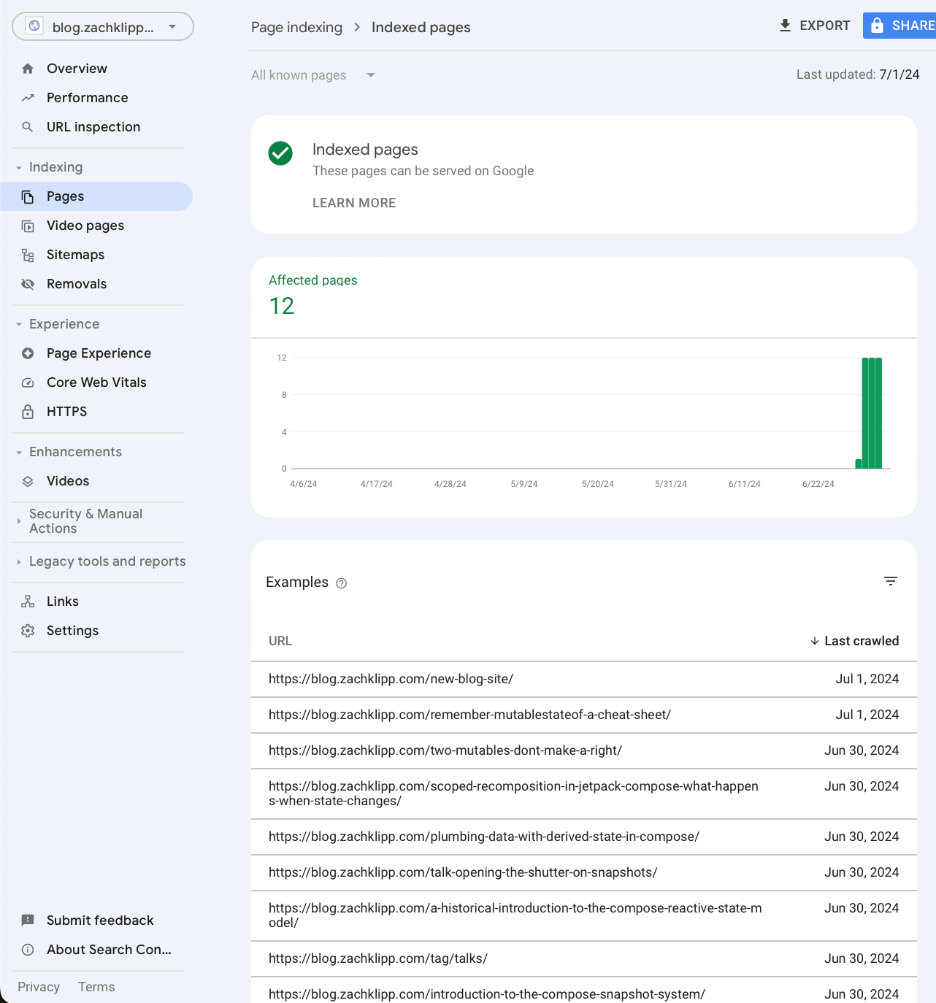
Task: Open Sitemaps via its tree icon
Action: 28,255
